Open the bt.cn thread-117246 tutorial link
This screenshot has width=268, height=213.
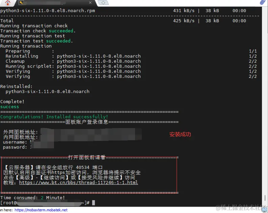[x=78, y=183]
